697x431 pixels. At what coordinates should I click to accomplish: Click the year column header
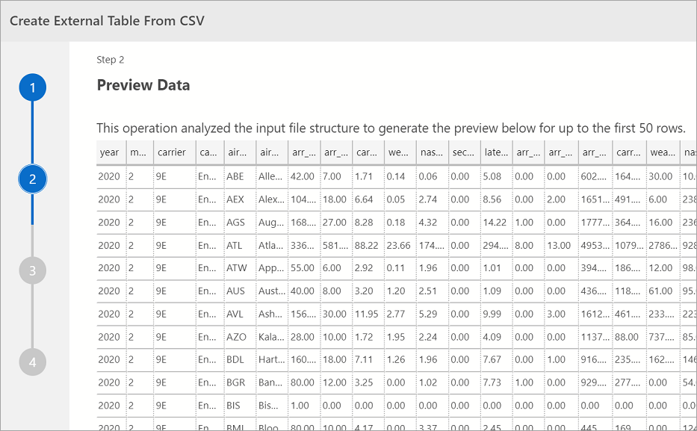tap(110, 152)
